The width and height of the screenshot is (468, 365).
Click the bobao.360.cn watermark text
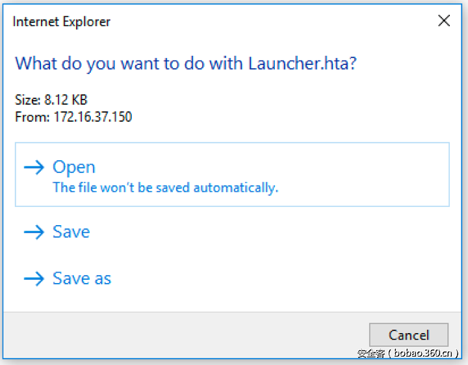click(x=408, y=354)
